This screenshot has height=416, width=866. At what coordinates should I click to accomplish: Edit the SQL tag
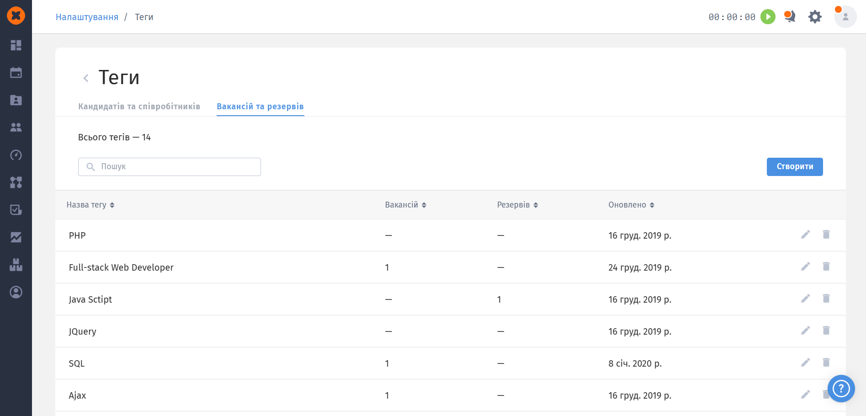[x=806, y=363]
